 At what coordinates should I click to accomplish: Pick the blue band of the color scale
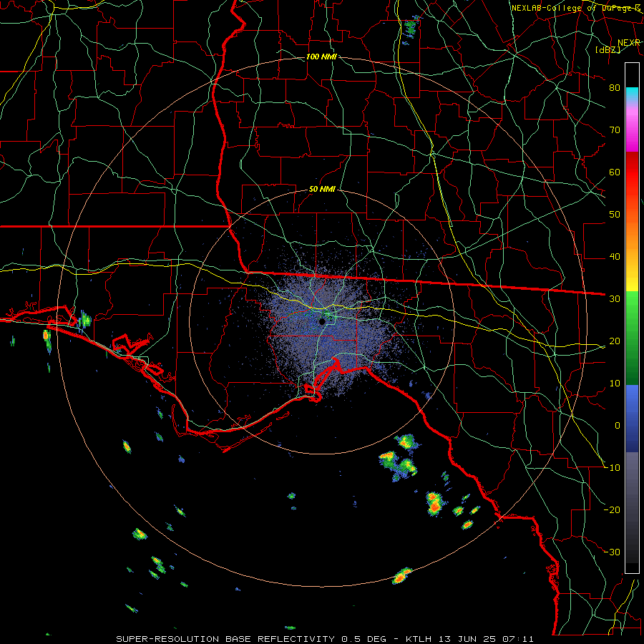click(632, 417)
